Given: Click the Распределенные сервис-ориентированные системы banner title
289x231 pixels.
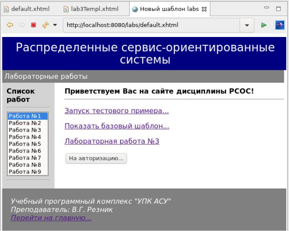Looking at the screenshot, I should [x=145, y=54].
